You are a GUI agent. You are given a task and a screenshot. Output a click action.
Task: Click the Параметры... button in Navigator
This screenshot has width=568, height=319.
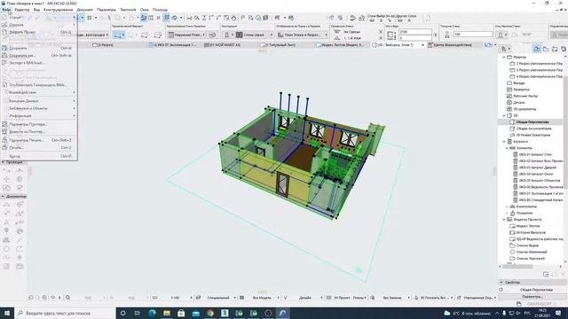tap(532, 296)
